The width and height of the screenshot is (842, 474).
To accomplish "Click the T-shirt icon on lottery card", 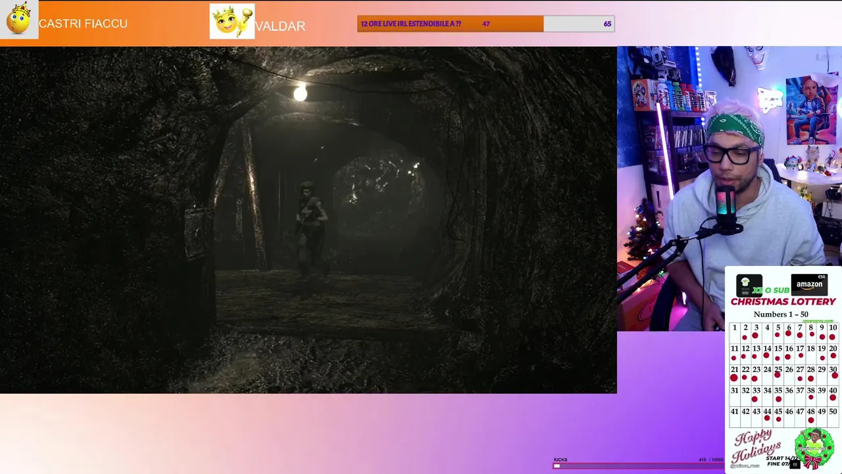I will click(749, 285).
